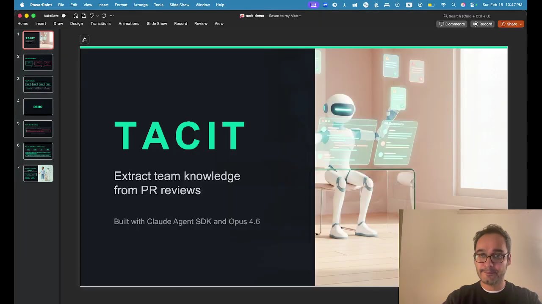The width and height of the screenshot is (542, 304).
Task: Switch to the Home ribbon tab
Action: 23,24
